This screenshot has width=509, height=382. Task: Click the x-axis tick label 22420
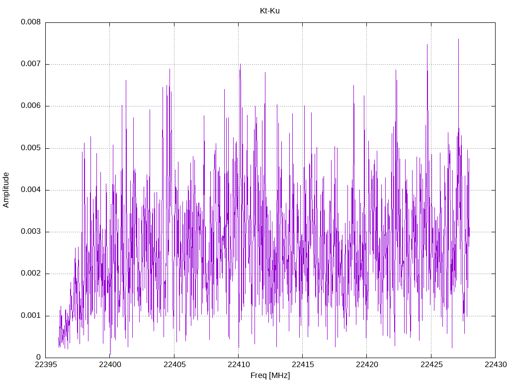(367, 365)
